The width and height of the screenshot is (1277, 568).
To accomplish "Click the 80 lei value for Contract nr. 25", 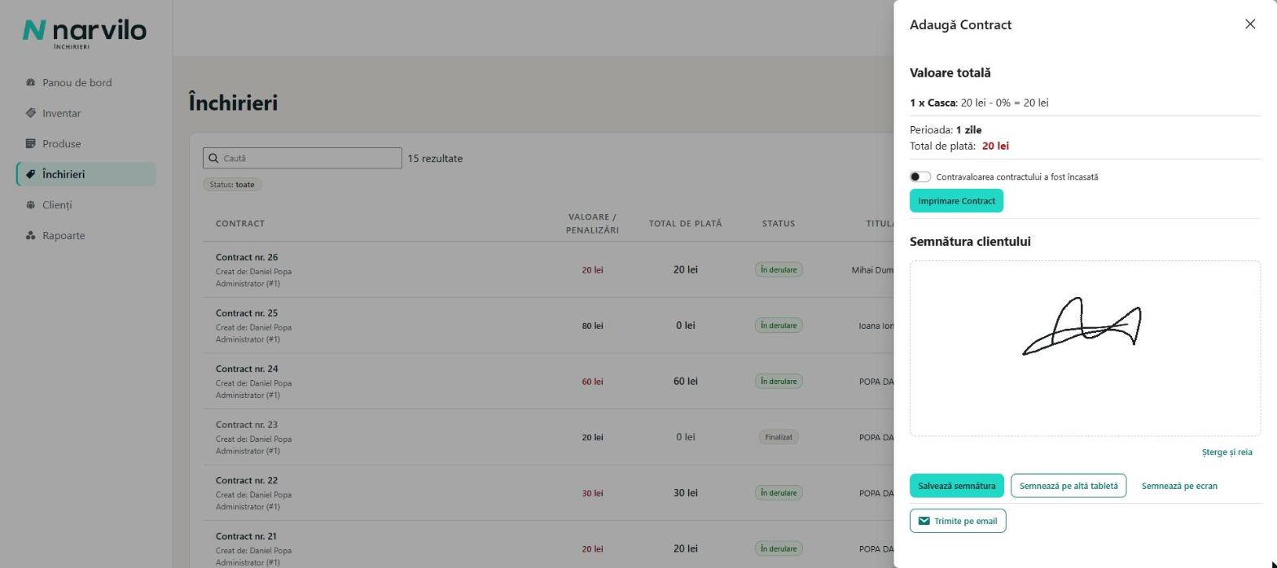I will pos(593,326).
